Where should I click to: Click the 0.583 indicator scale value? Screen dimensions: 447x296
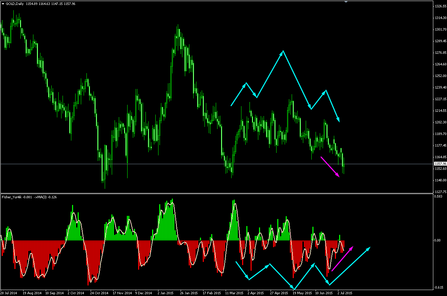coord(439,196)
